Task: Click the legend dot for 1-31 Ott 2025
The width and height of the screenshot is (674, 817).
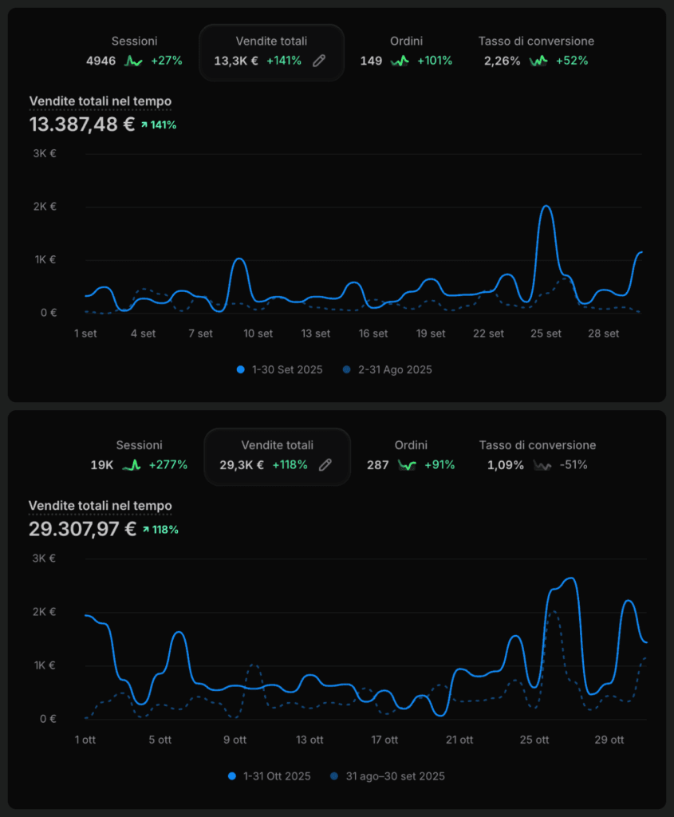Action: [x=232, y=776]
